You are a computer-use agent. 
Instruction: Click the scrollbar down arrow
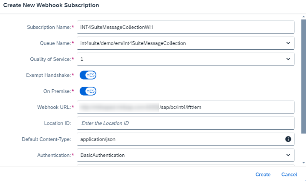tap(303, 163)
